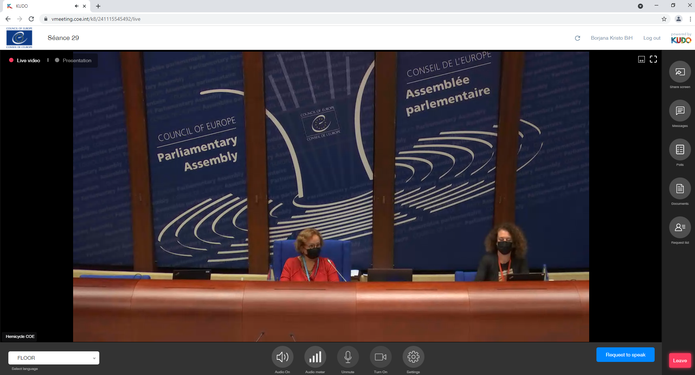This screenshot has height=375, width=695.
Task: Open the Share screen panel
Action: (680, 72)
